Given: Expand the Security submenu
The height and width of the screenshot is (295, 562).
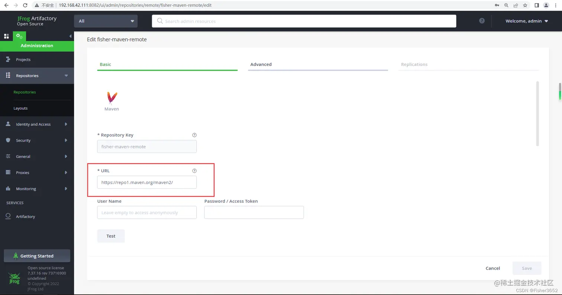Looking at the screenshot, I should point(66,140).
